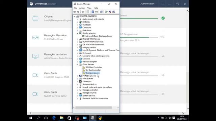Select the 3D Video Controller device

(93, 67)
